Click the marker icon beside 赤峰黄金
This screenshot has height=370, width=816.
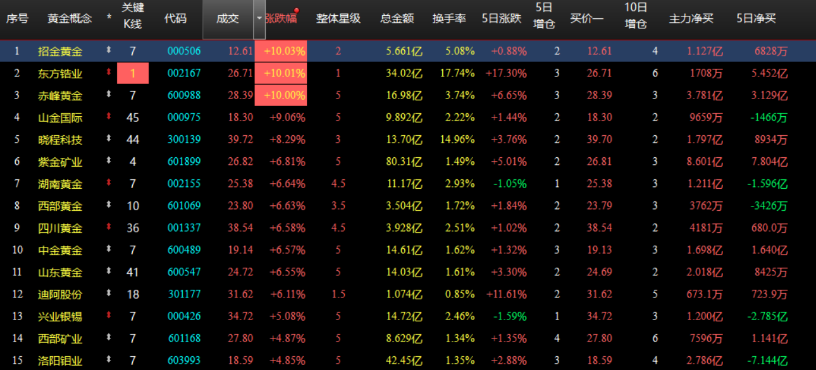click(x=109, y=95)
